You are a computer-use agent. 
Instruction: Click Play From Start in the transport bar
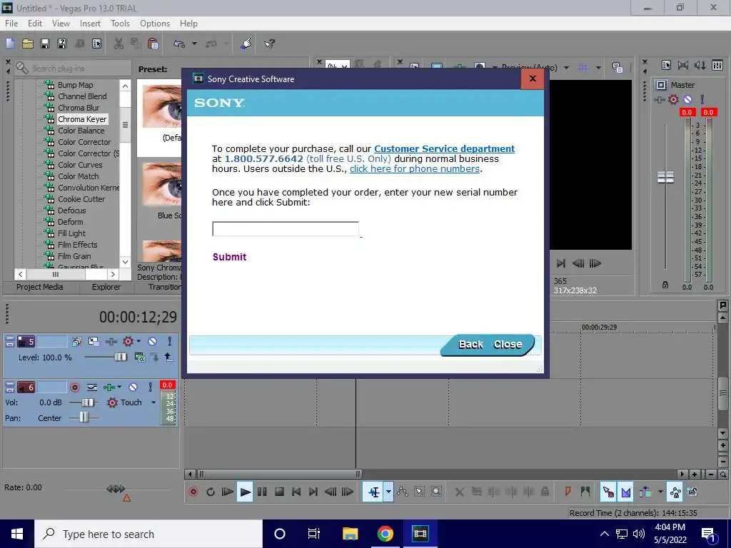(x=228, y=492)
